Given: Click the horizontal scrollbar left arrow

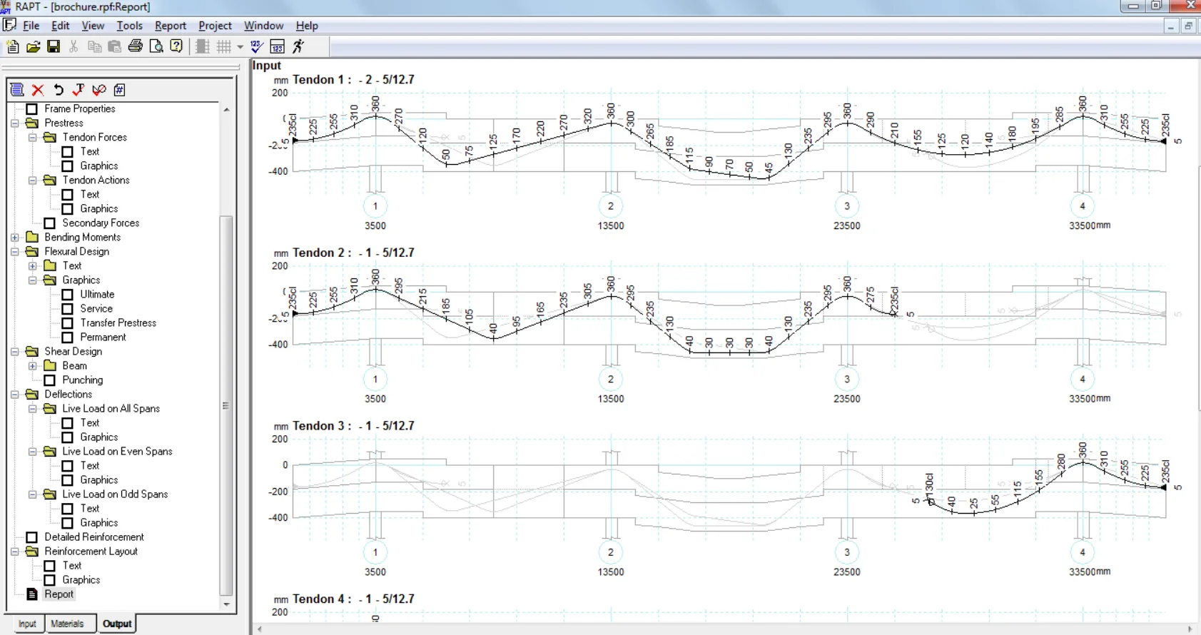Looking at the screenshot, I should tap(260, 629).
